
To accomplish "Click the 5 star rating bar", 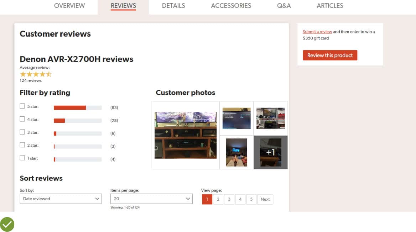I will point(78,107).
